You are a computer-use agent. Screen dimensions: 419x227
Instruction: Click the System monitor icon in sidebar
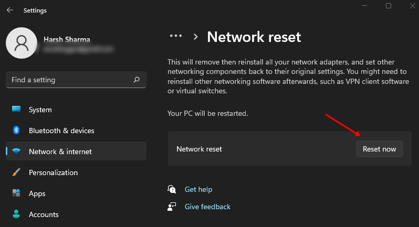point(16,110)
